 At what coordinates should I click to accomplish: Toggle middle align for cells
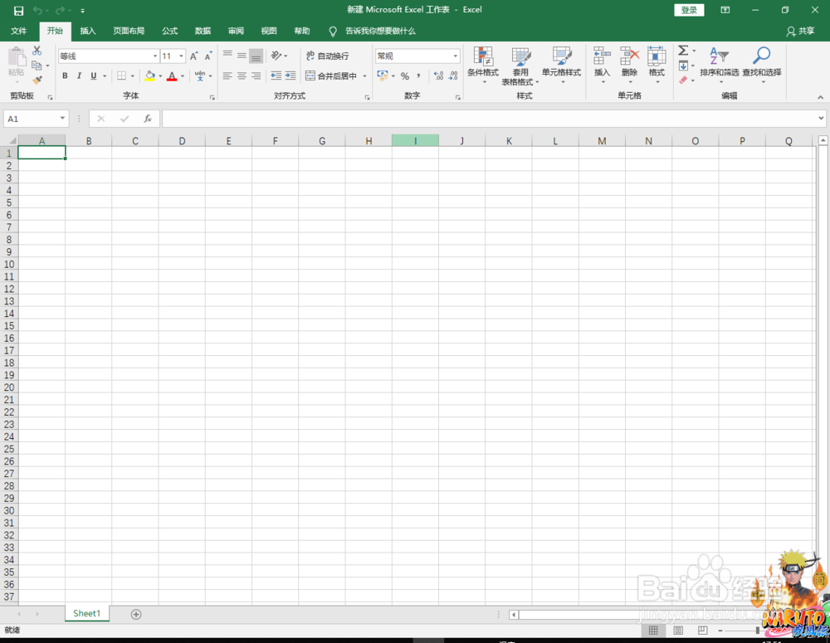pos(242,56)
